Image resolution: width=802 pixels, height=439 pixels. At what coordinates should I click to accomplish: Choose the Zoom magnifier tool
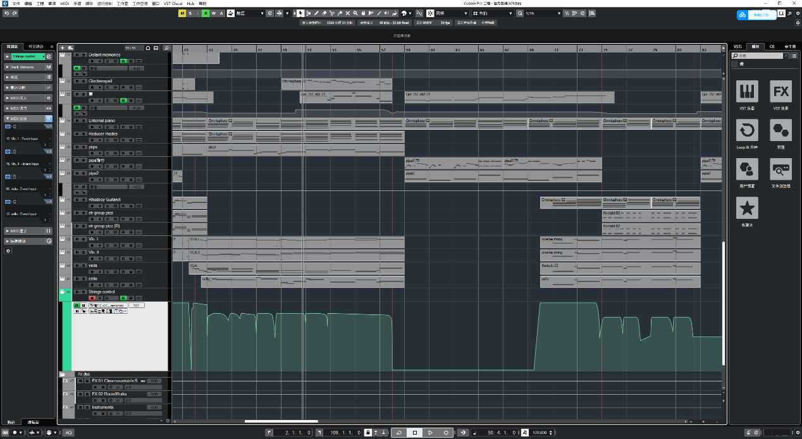355,13
